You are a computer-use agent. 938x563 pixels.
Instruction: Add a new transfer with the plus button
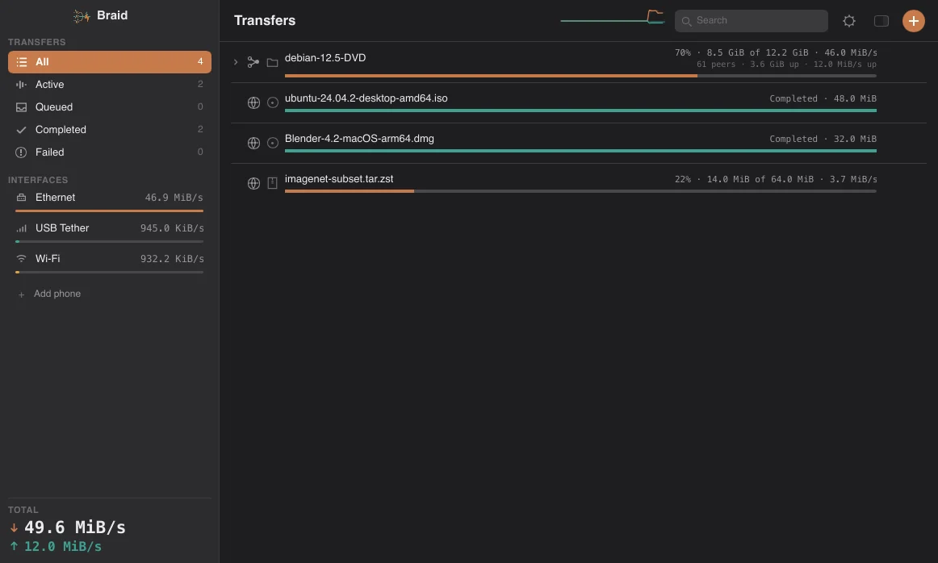click(x=914, y=21)
